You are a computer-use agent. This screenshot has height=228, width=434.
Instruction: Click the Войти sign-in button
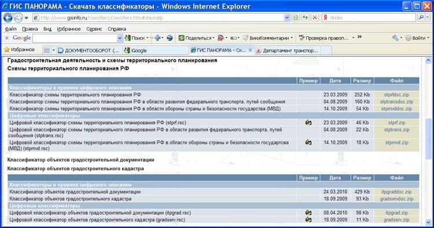coord(416,38)
